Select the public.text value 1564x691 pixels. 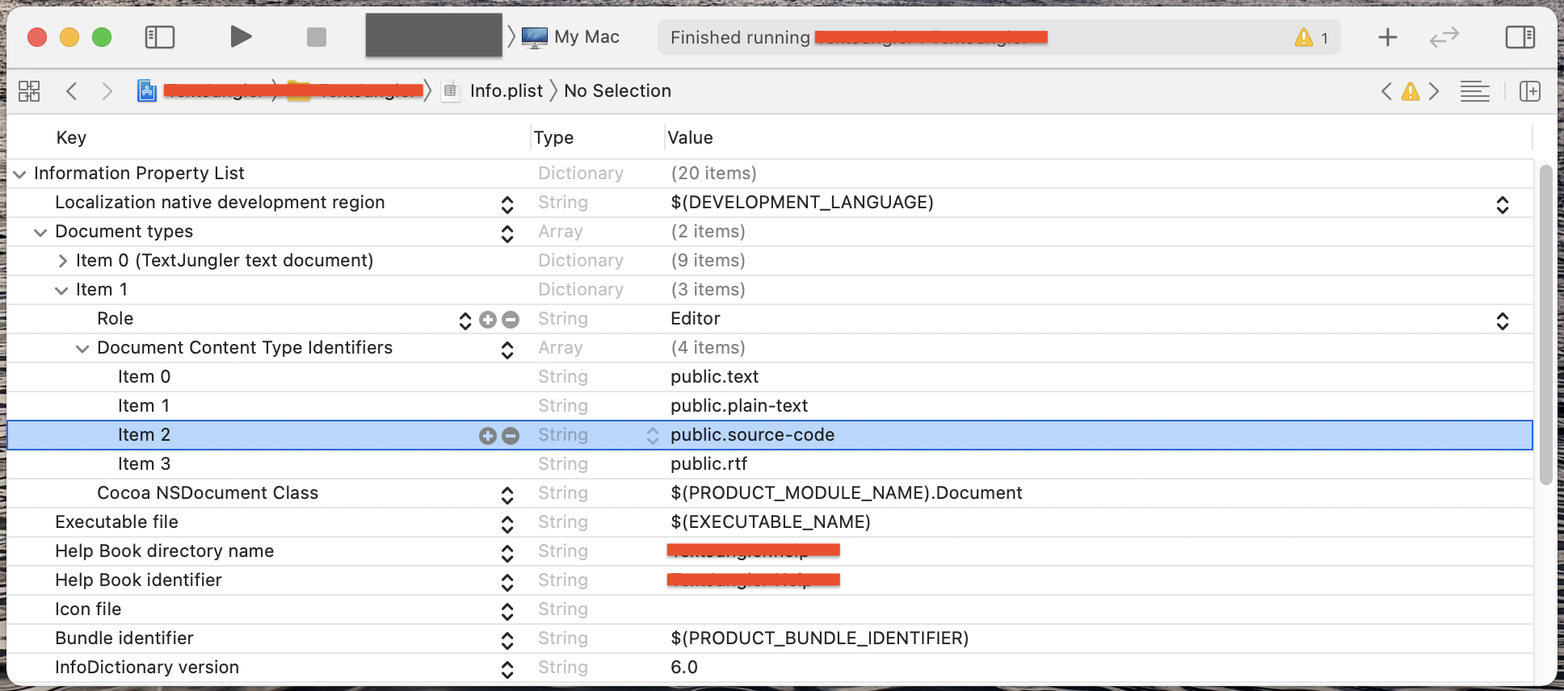point(714,377)
